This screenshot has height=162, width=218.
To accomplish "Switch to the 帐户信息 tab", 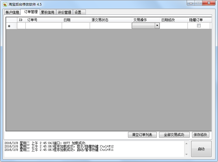I will point(12,12).
